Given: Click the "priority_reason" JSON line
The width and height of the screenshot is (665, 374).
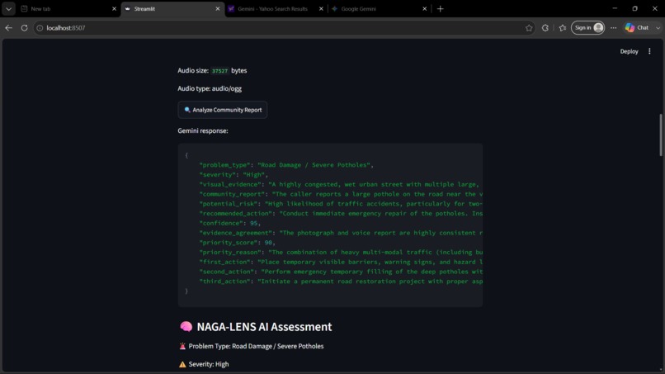Looking at the screenshot, I should (341, 253).
